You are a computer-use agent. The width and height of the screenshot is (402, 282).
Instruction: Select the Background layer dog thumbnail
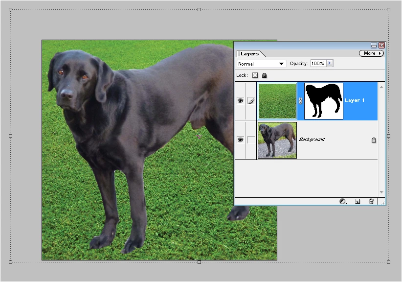pyautogui.click(x=277, y=140)
